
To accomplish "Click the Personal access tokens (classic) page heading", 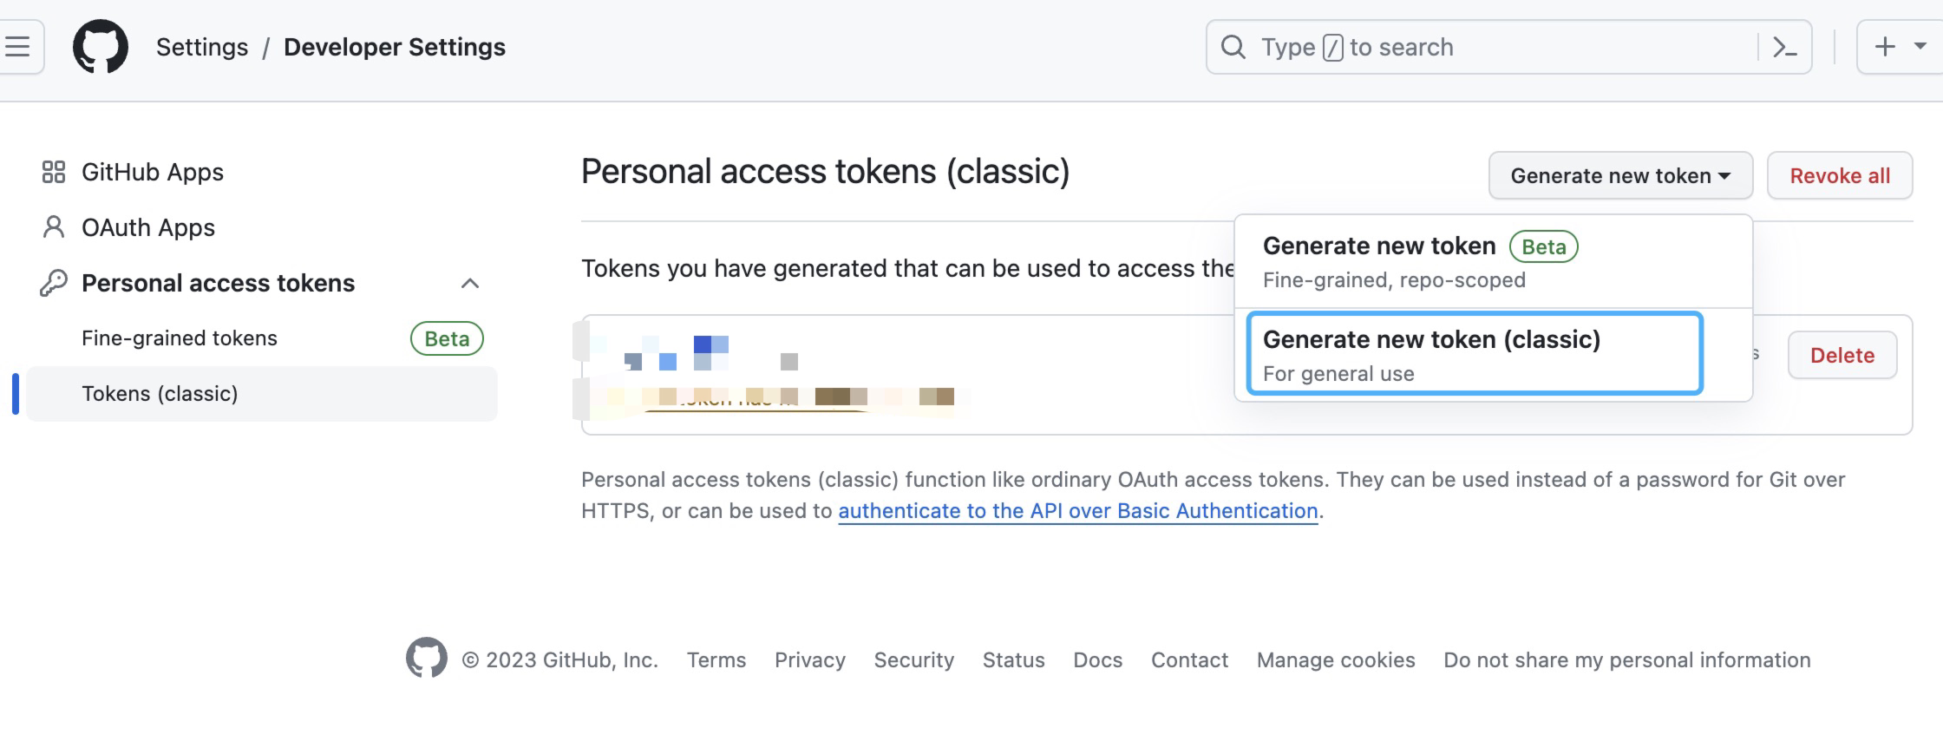I will click(826, 172).
